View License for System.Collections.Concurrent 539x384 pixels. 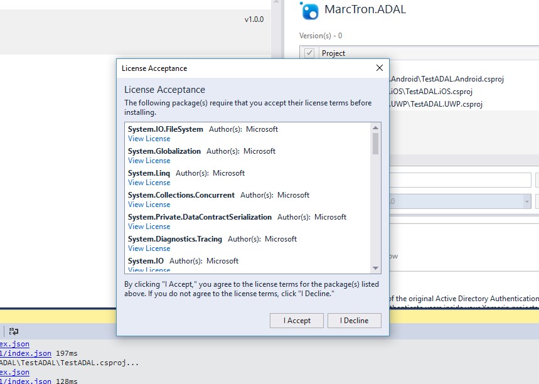click(149, 205)
